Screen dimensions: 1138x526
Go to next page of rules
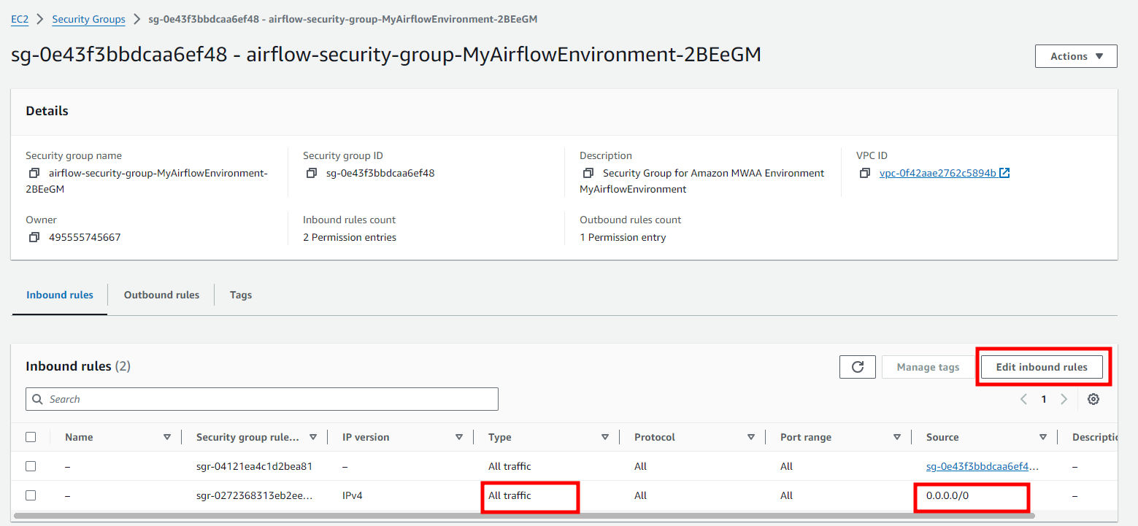click(x=1064, y=399)
